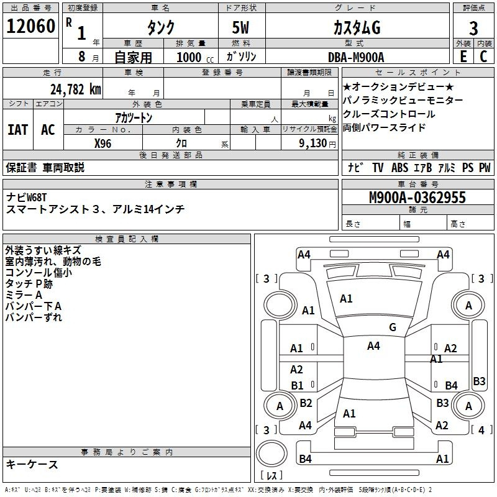497x497 pixels.
Task: Click the A4 mark on the roof center
Action: point(373,346)
